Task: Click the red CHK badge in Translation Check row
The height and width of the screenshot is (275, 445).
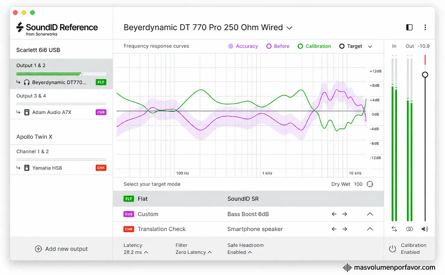Action: pyautogui.click(x=129, y=229)
